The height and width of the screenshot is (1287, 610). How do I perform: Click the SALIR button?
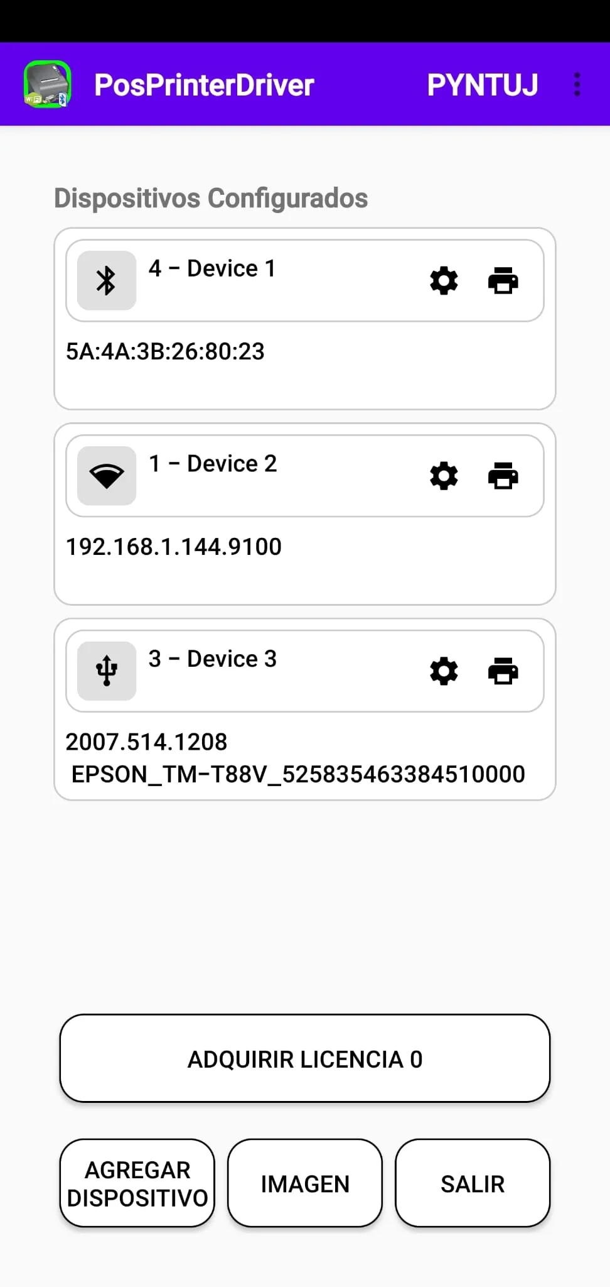472,1183
